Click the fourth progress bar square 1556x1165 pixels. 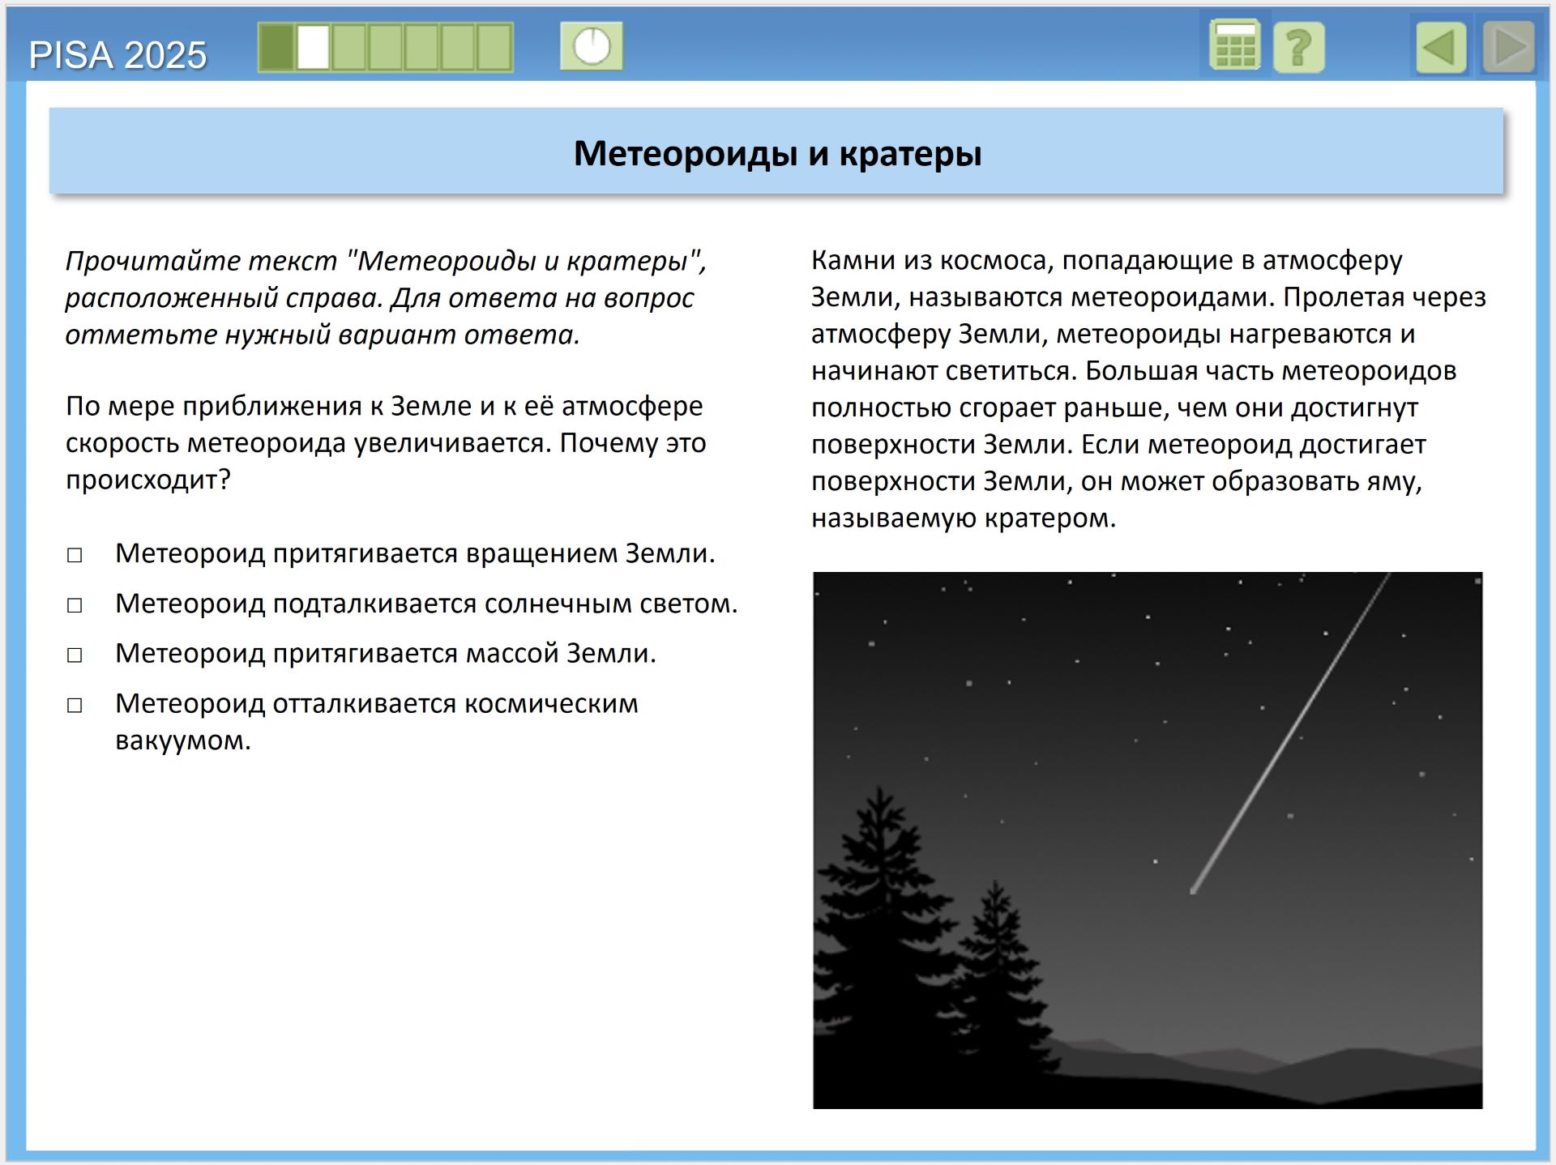385,47
